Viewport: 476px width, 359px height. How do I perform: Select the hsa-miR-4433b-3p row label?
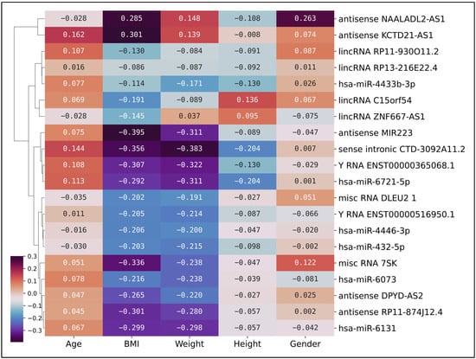pos(376,84)
